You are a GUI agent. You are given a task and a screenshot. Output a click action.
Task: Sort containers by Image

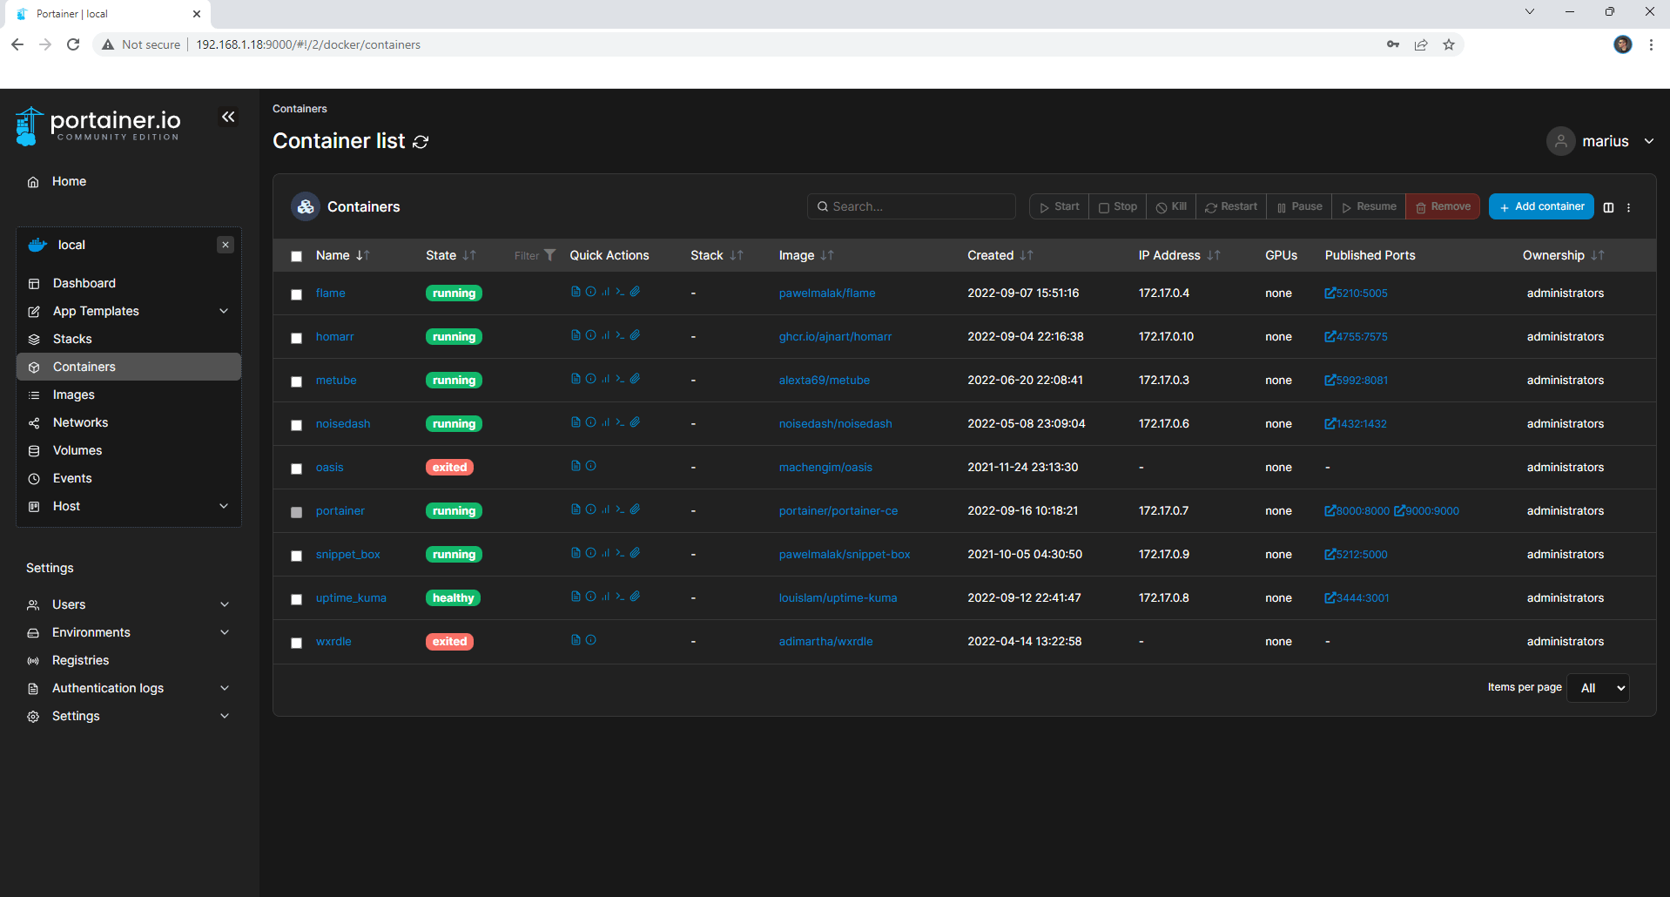(806, 255)
